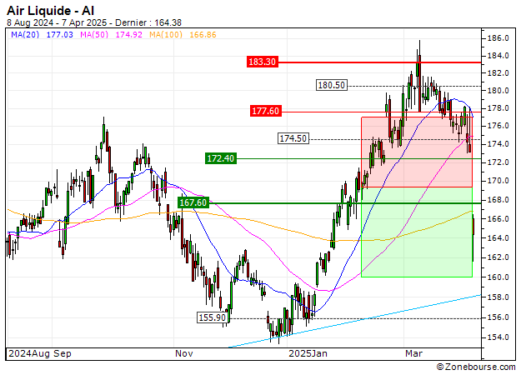Click the 180.50 price level box
521x375 pixels.
tap(331, 85)
